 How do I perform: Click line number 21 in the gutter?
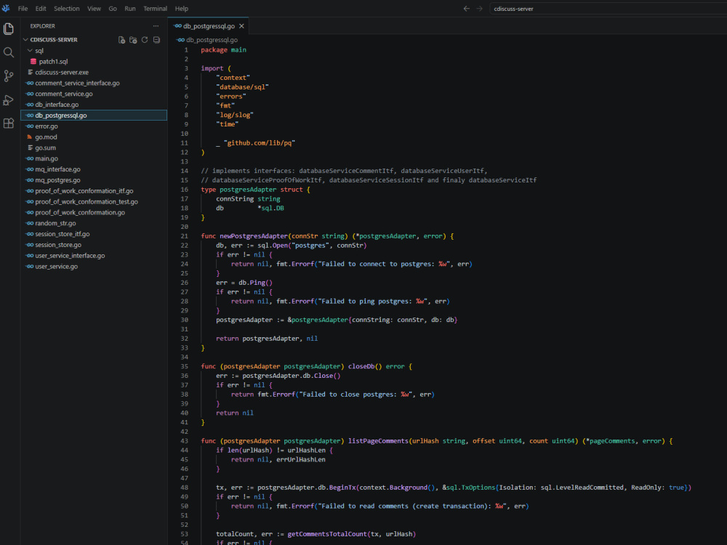(x=185, y=236)
